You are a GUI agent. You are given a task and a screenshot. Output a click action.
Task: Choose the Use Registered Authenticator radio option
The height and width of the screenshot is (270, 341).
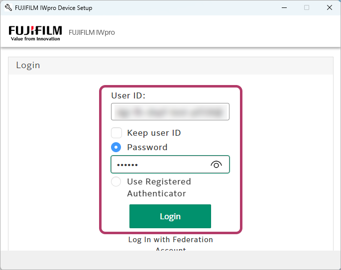(116, 182)
